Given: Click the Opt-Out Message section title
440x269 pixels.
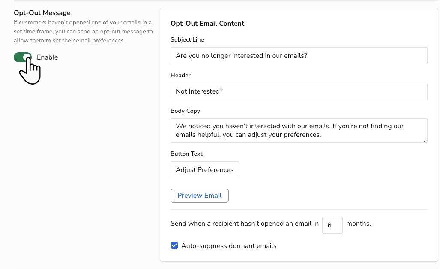Looking at the screenshot, I should (x=42, y=12).
